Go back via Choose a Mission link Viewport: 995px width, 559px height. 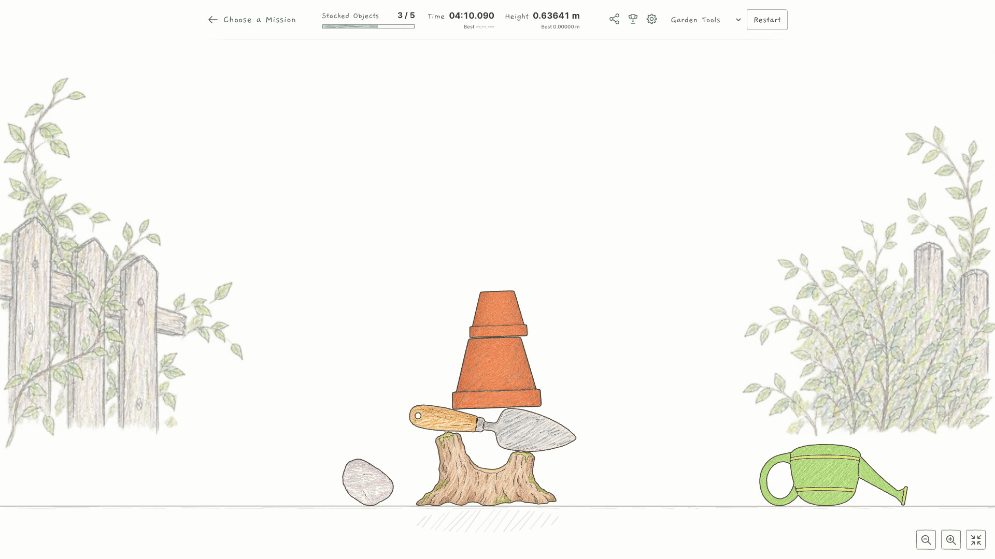click(x=252, y=20)
